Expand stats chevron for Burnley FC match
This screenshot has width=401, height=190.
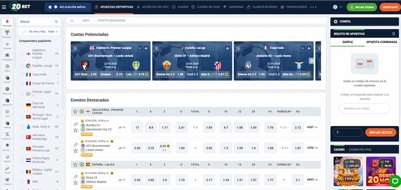(x=124, y=127)
